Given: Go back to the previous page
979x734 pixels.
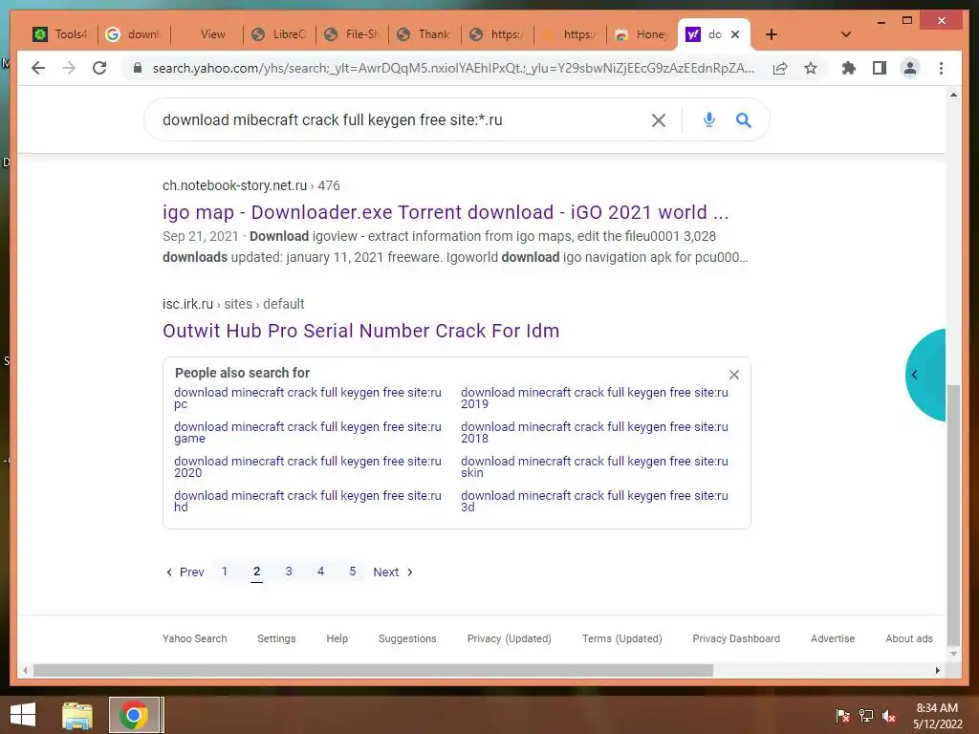Looking at the screenshot, I should pos(38,68).
